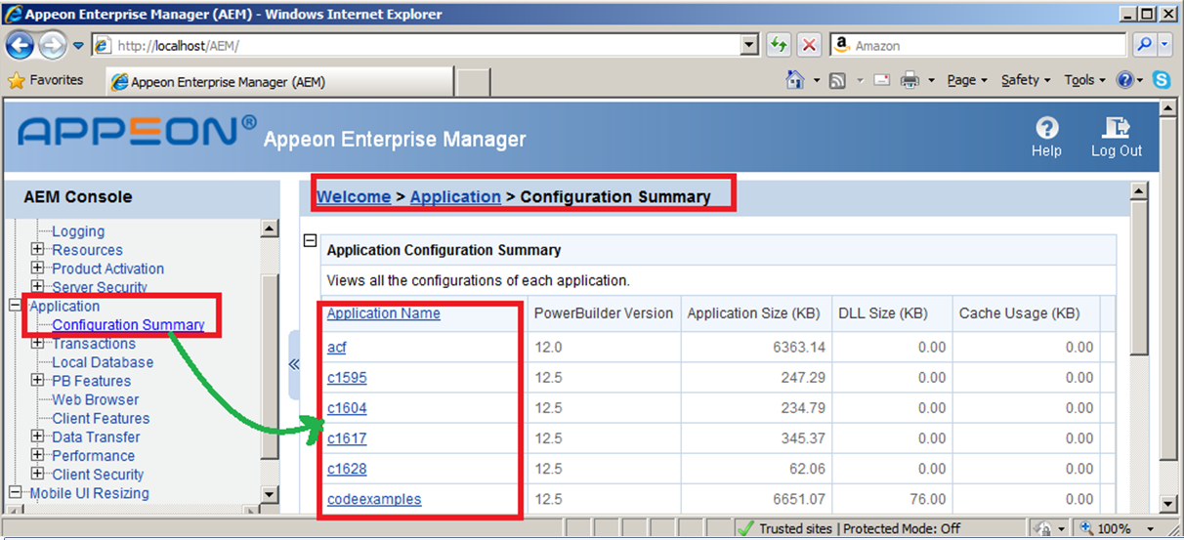Expand the Data Transfer tree node
Image resolution: width=1184 pixels, height=540 pixels.
coord(38,436)
